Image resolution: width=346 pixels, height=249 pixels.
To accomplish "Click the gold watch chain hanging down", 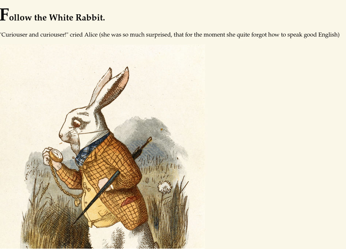I will coord(63,185).
